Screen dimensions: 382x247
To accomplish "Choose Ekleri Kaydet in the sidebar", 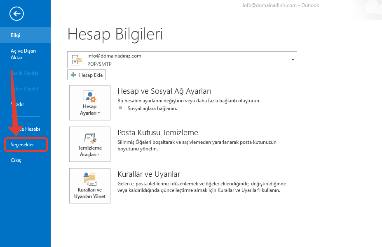I will point(25,89).
